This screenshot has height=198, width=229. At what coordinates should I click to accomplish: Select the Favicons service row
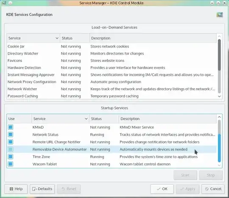tap(112, 61)
